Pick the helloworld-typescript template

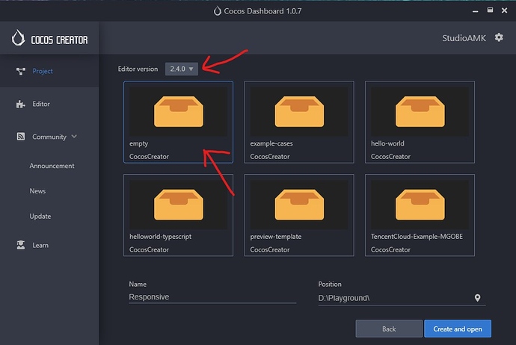pos(178,215)
